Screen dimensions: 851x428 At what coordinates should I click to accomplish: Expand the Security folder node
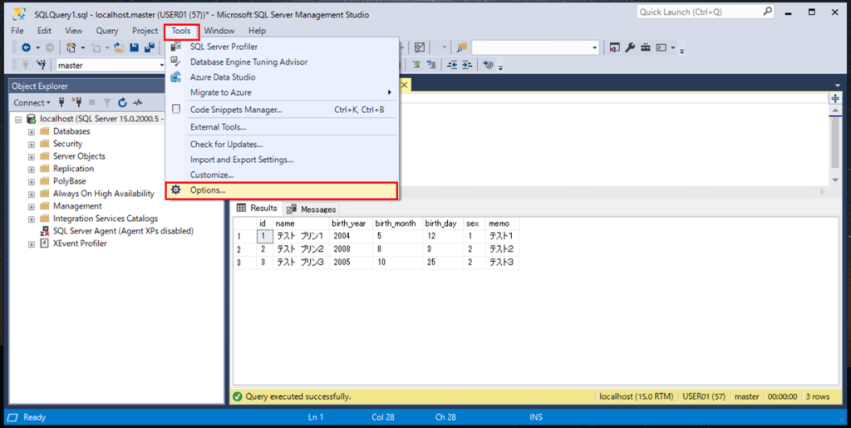tap(32, 144)
